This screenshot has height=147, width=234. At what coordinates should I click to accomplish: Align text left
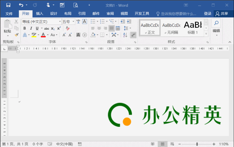(x=93, y=28)
